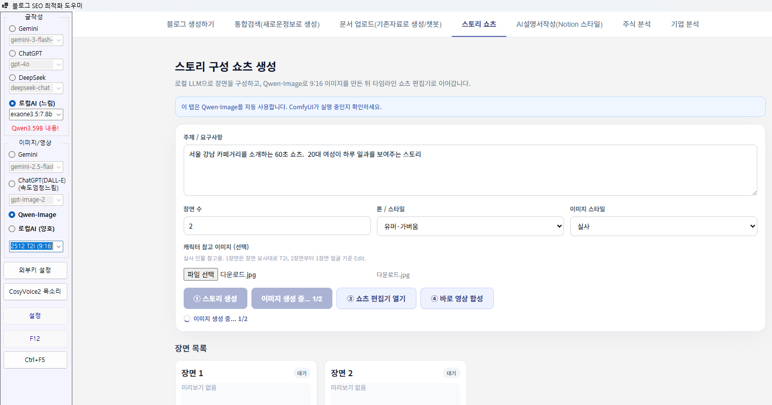Image resolution: width=772 pixels, height=405 pixels.
Task: Open the gpt-4o model dropdown
Action: [x=36, y=64]
